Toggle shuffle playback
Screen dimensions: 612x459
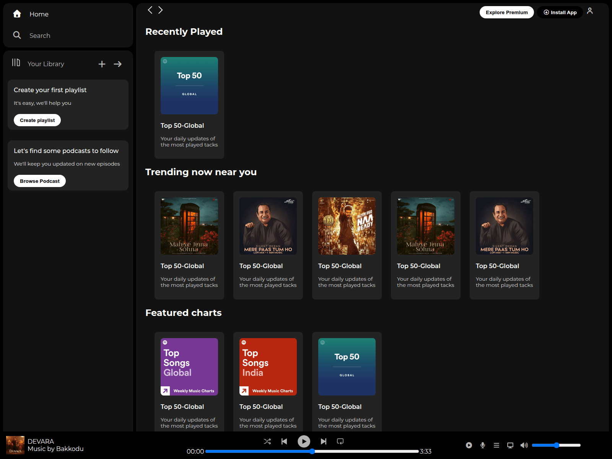click(x=267, y=441)
